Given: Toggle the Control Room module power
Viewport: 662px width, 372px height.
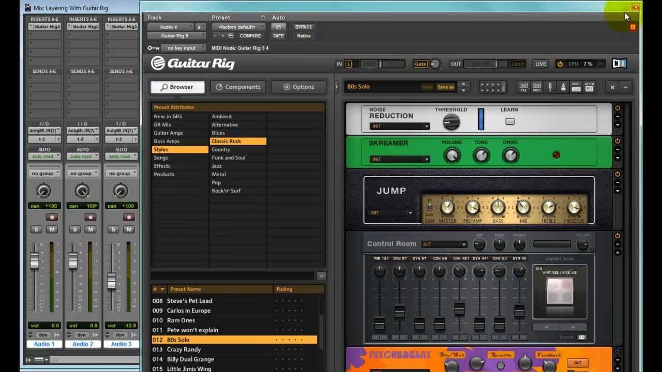Looking at the screenshot, I should click(617, 236).
